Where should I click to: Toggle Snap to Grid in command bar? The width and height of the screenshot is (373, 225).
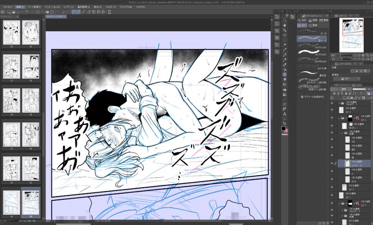tap(83, 11)
